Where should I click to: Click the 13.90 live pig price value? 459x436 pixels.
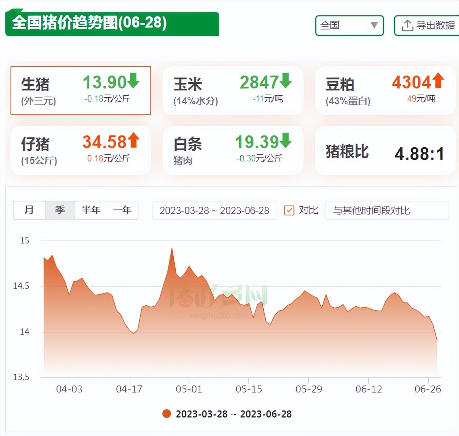click(x=104, y=82)
